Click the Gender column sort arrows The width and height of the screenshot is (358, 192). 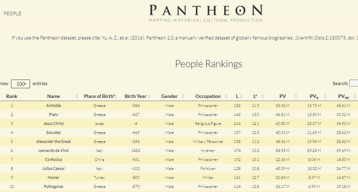183,96
